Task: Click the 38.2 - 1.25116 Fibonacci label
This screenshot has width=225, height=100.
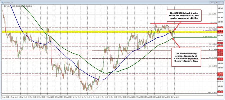Action: pyautogui.click(x=212, y=44)
